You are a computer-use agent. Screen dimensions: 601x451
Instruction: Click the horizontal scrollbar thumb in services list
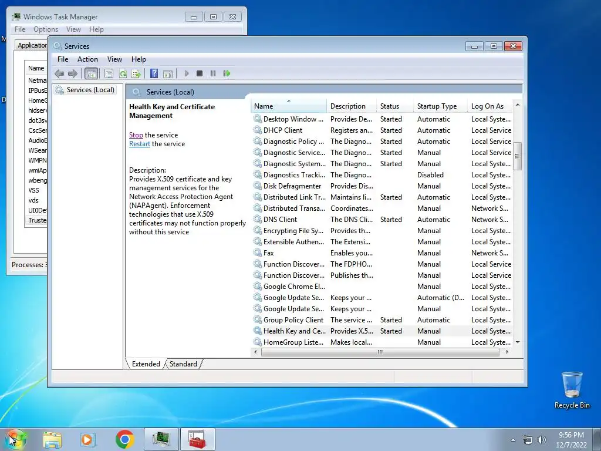coord(380,352)
